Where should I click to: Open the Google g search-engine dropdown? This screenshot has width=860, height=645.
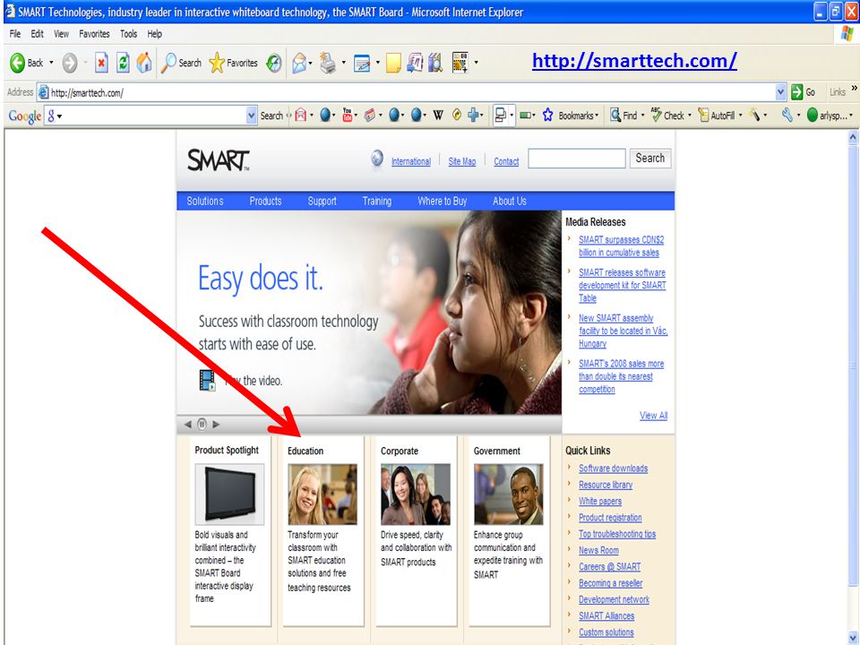click(x=59, y=116)
